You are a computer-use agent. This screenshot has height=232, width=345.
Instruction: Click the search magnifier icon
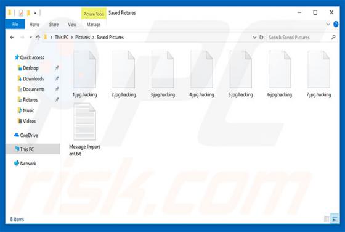(x=333, y=37)
